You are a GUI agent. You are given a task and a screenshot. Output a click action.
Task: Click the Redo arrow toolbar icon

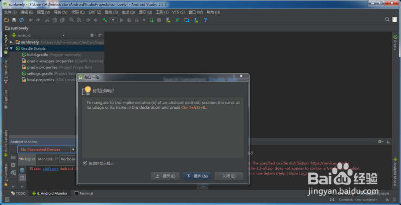click(38, 20)
